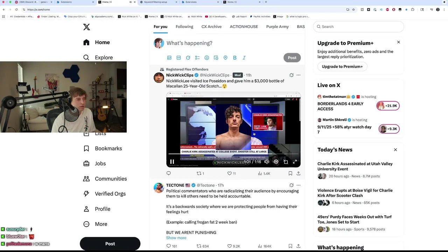Click Show more on TECTONE post
Viewport: 448px width, 252px height.
[x=176, y=238]
